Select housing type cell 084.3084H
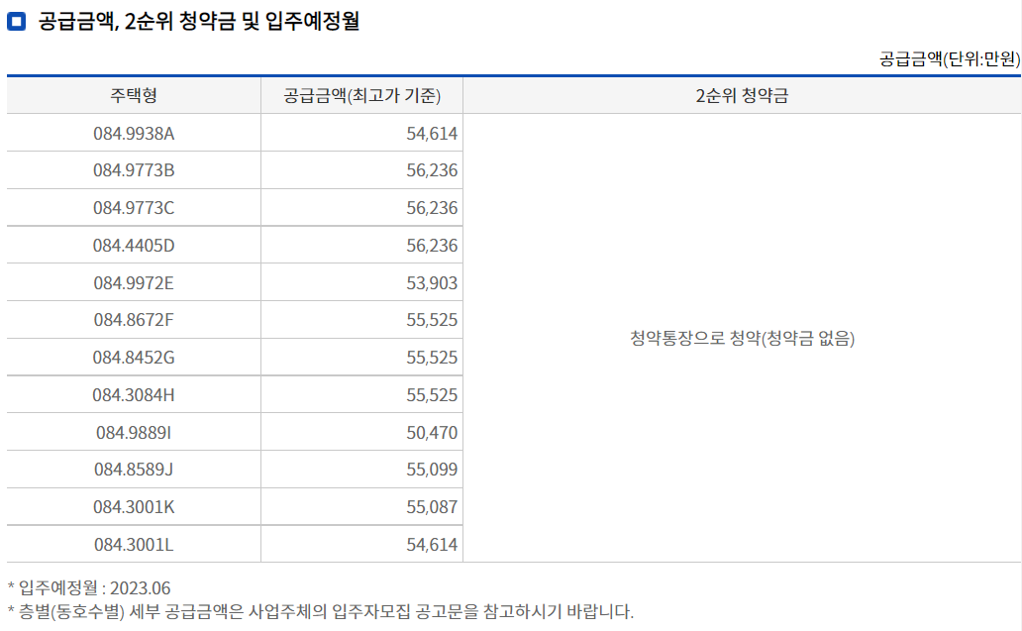The image size is (1022, 631). 134,395
